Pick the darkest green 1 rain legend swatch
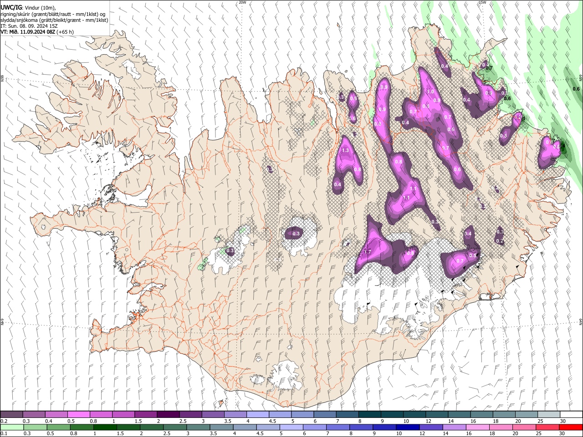583x437 pixels. 105,427
